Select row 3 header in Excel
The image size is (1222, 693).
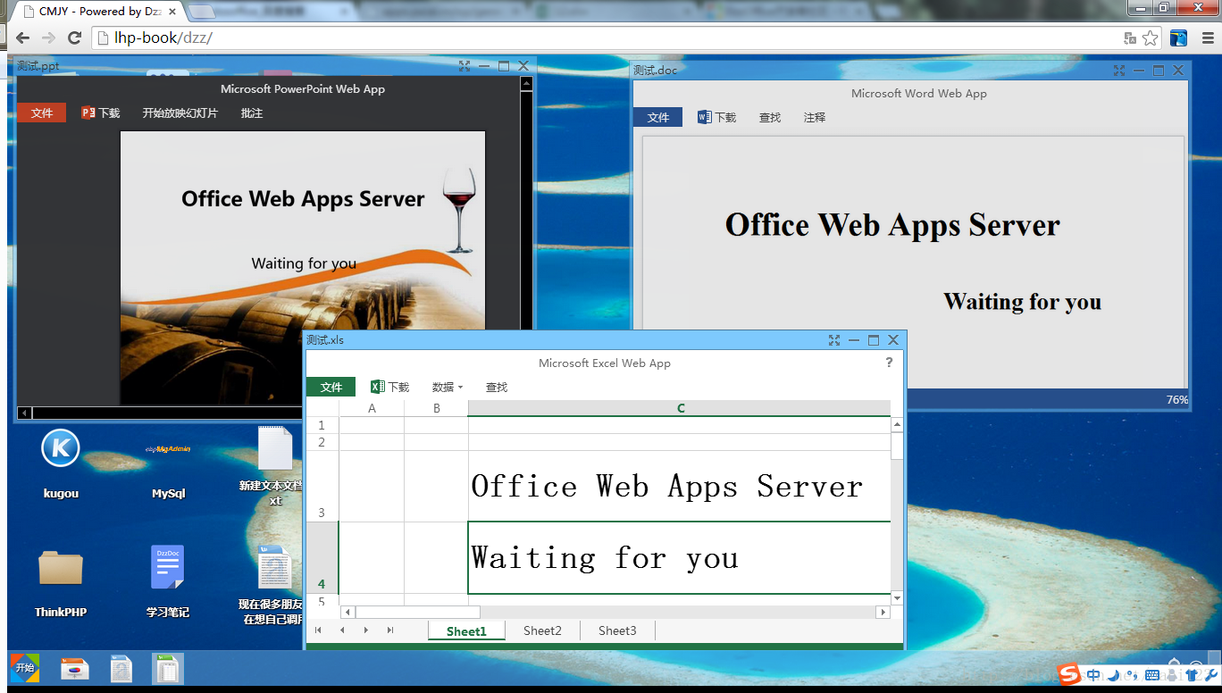pos(322,487)
